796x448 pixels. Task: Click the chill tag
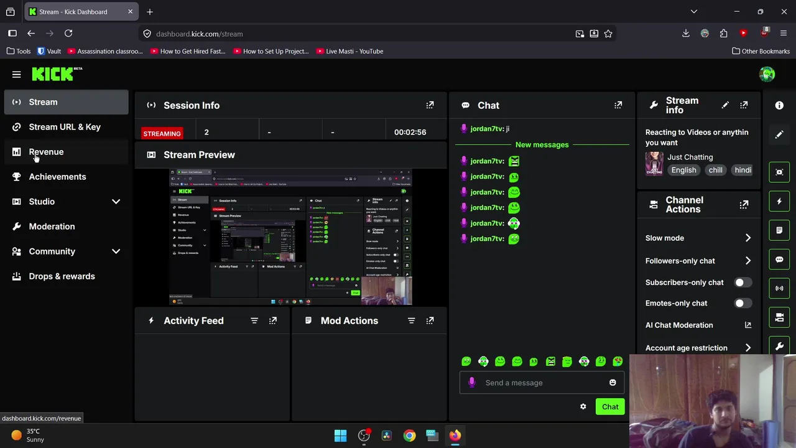pyautogui.click(x=715, y=170)
